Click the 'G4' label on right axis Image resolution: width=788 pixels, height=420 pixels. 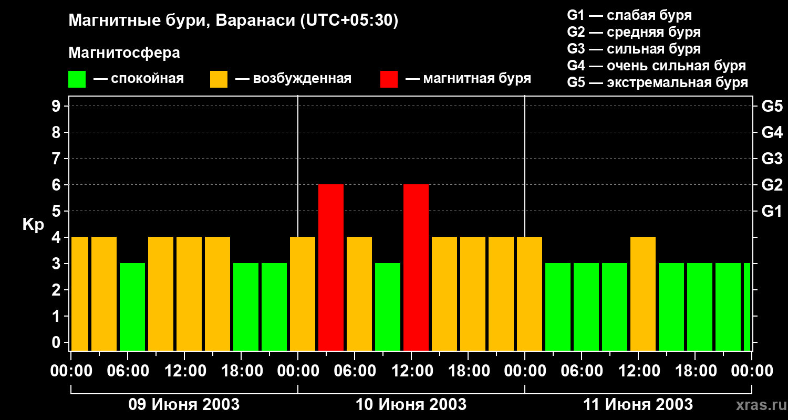coord(772,132)
